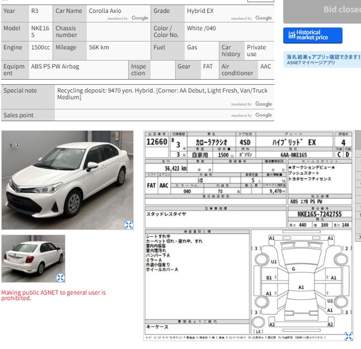The width and height of the screenshot is (361, 349).
Task: Select the Private use car history value
Action: [256, 50]
